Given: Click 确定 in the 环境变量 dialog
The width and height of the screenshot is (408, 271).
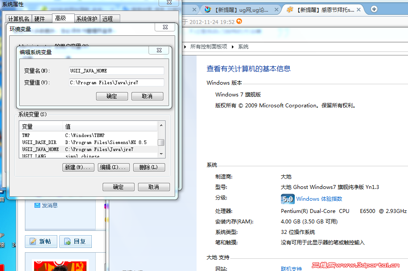Looking at the screenshot, I should pos(118,187).
